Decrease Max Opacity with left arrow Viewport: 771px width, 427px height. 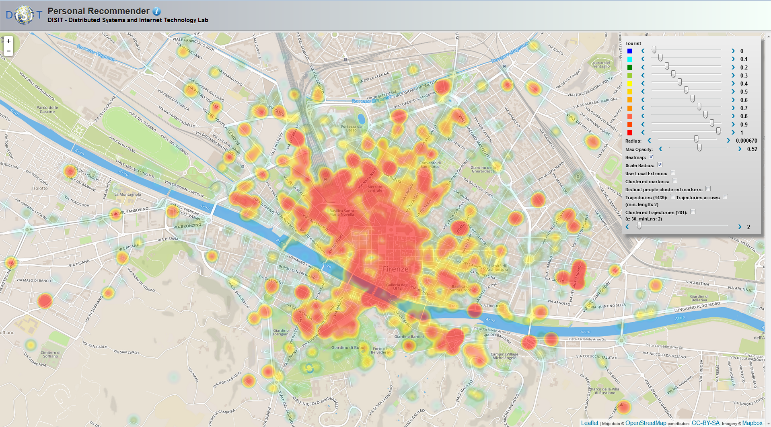pyautogui.click(x=660, y=149)
